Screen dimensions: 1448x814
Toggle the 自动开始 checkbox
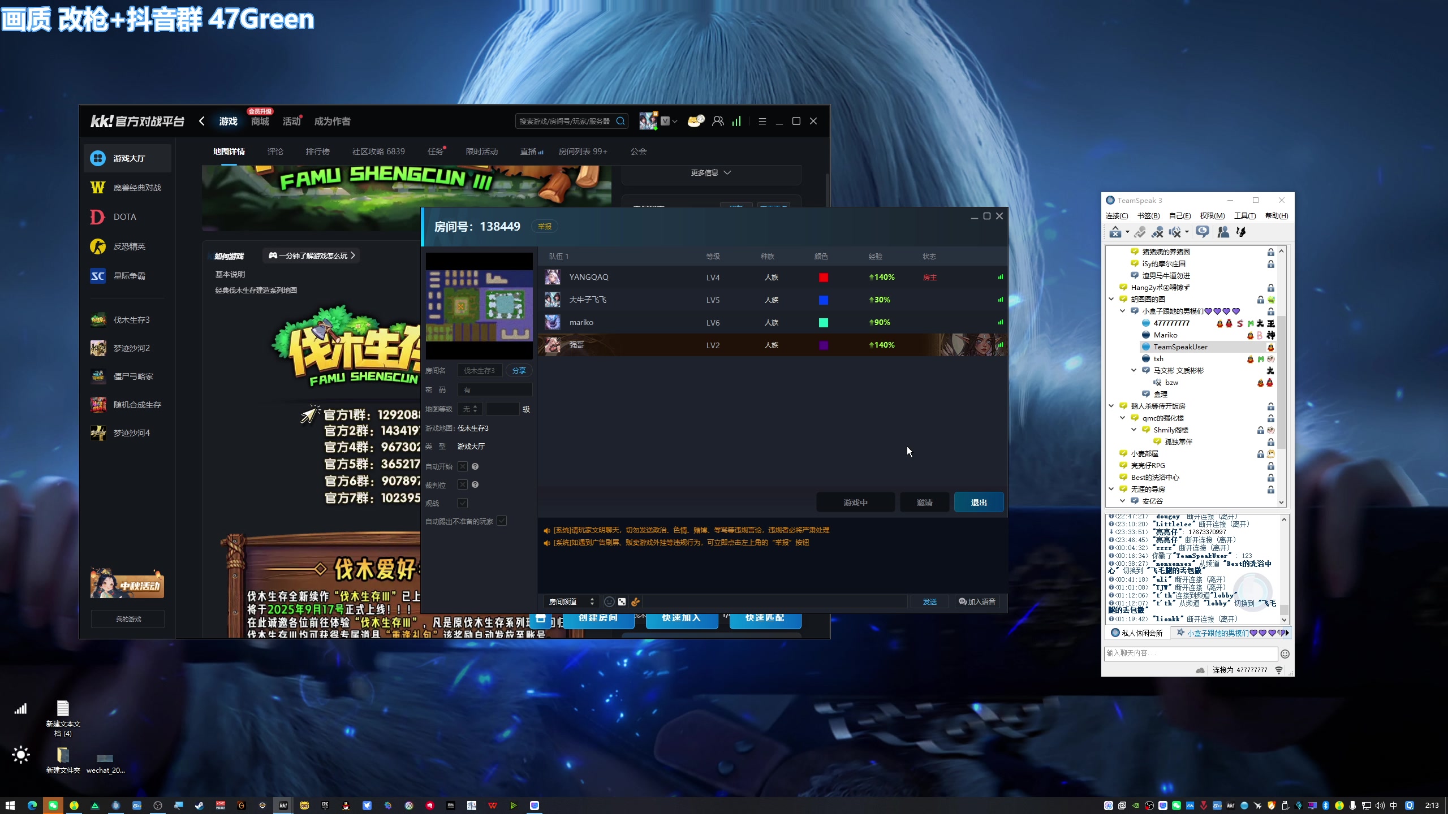click(x=463, y=467)
